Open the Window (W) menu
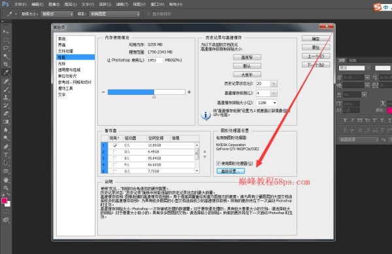The height and width of the screenshot is (254, 392). click(x=157, y=5)
